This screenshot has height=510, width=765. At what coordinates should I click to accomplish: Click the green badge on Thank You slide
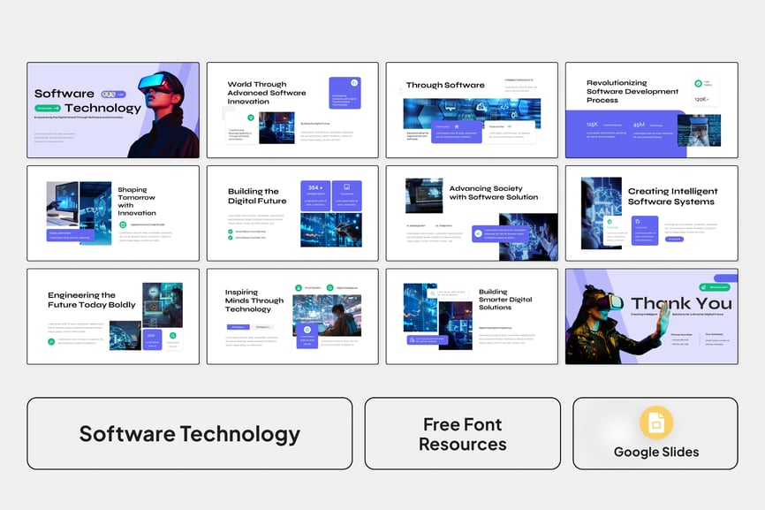(x=716, y=286)
